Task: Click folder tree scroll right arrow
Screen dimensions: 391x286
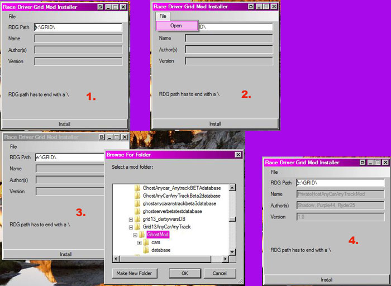Action: click(x=225, y=259)
